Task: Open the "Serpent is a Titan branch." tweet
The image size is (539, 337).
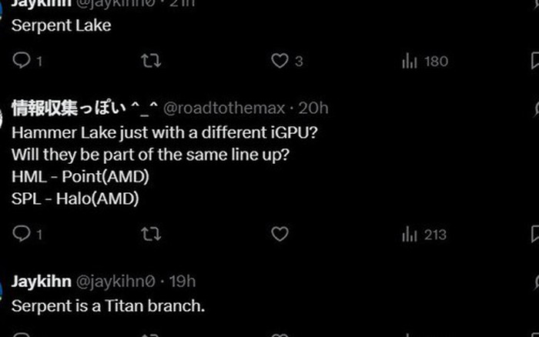Action: coord(108,305)
